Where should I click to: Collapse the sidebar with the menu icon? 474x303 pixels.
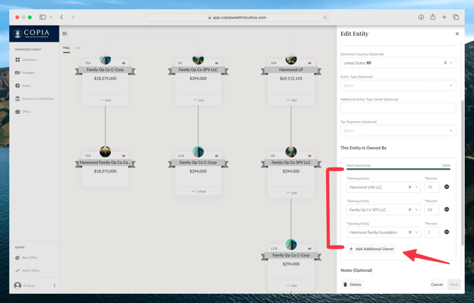(65, 33)
